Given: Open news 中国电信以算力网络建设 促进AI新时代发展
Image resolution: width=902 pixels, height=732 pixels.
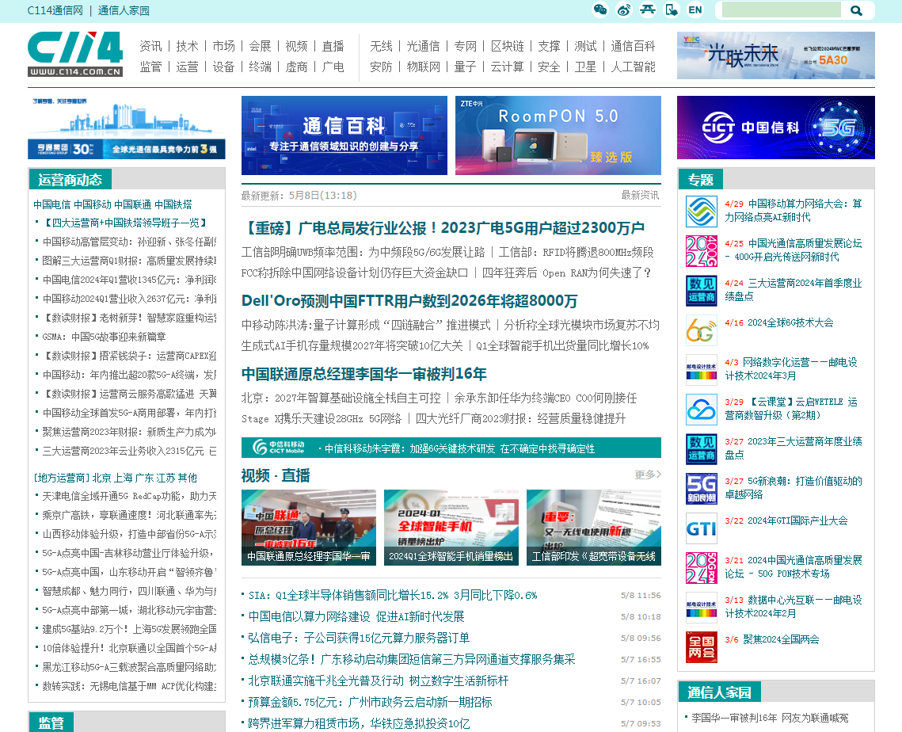Looking at the screenshot, I should pyautogui.click(x=356, y=616).
